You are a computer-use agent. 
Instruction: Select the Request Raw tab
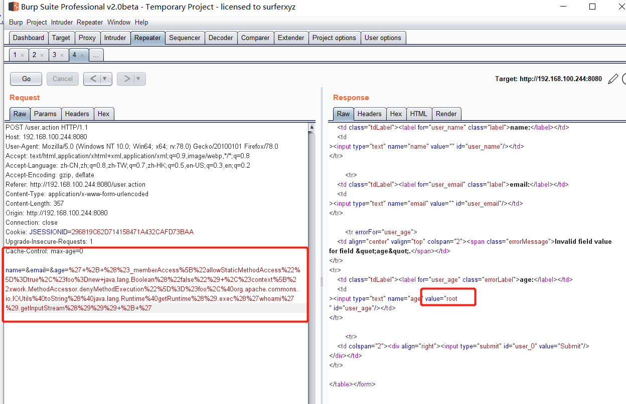[x=20, y=114]
